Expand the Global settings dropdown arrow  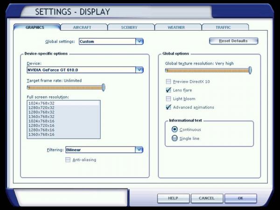[x=139, y=42]
